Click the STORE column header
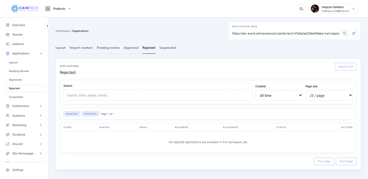This screenshot has height=179, width=368. click(x=68, y=127)
